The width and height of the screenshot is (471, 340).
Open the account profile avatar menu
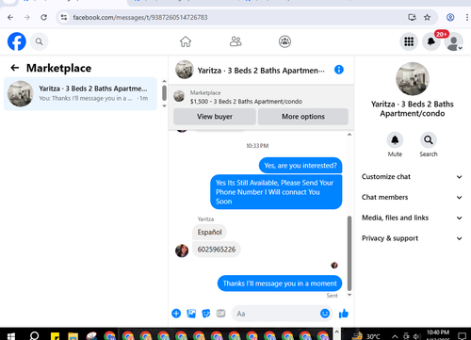pos(454,41)
